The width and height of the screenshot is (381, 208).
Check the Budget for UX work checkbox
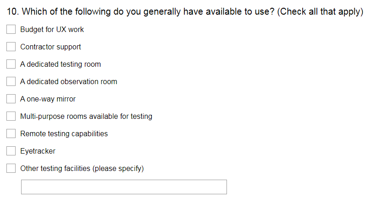(x=11, y=30)
